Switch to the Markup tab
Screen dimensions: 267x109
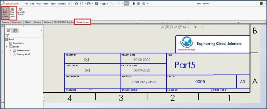point(38,22)
